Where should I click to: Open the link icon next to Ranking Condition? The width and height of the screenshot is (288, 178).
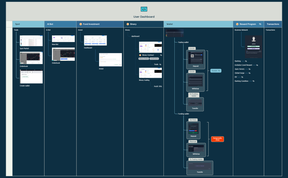point(253,81)
